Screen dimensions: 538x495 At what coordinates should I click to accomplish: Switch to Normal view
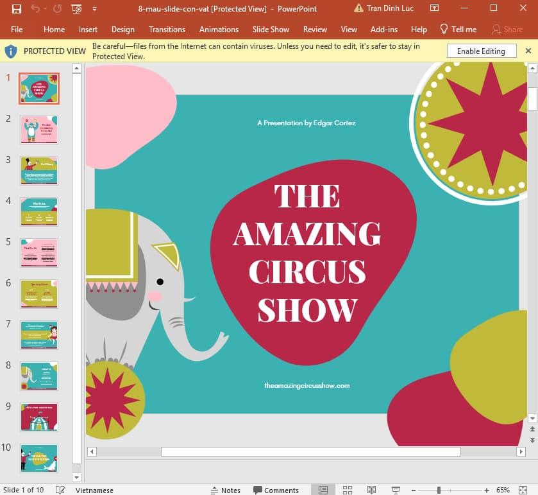[x=324, y=490]
